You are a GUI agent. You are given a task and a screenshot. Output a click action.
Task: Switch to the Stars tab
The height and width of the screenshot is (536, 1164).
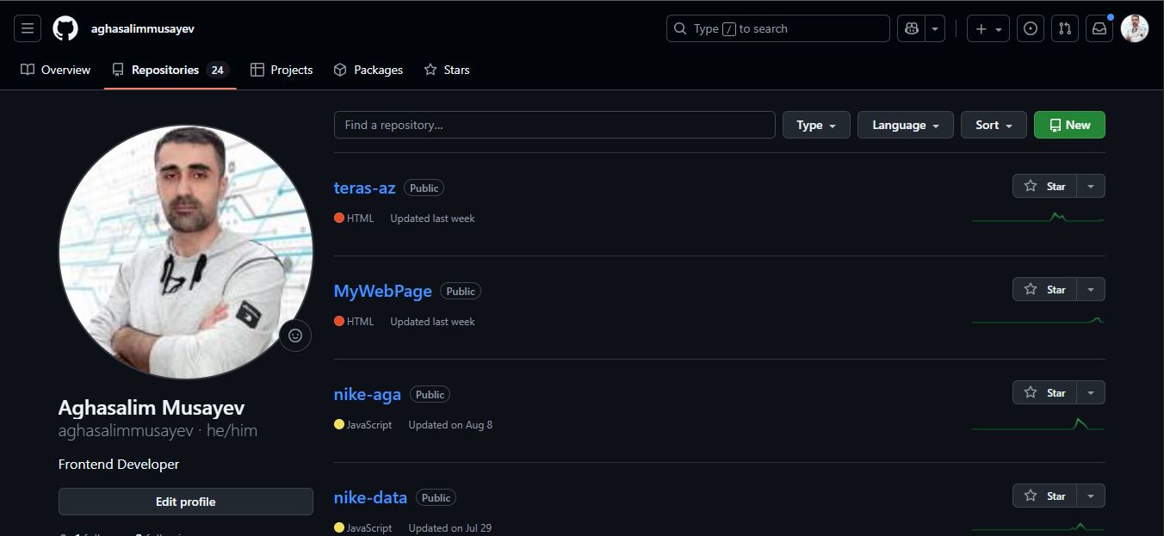click(x=447, y=70)
